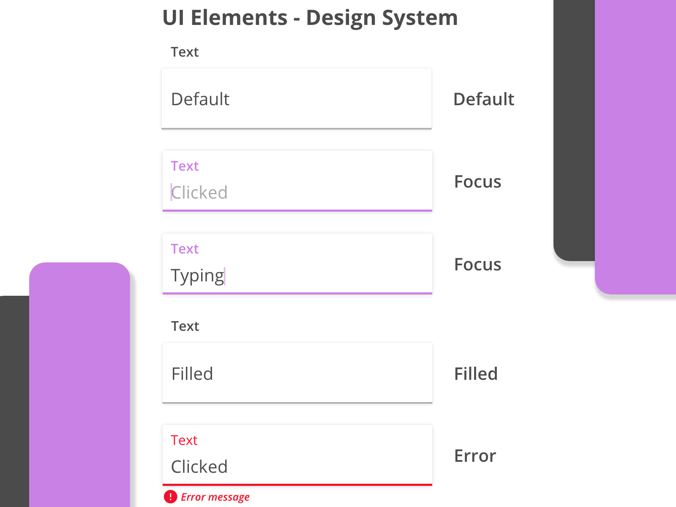Click the Focus label beside the Typing field
Screen dimensions: 676x507
pyautogui.click(x=477, y=264)
